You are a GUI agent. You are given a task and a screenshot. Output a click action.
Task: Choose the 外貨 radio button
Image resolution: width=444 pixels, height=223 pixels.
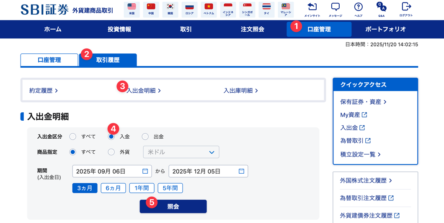tap(111, 152)
